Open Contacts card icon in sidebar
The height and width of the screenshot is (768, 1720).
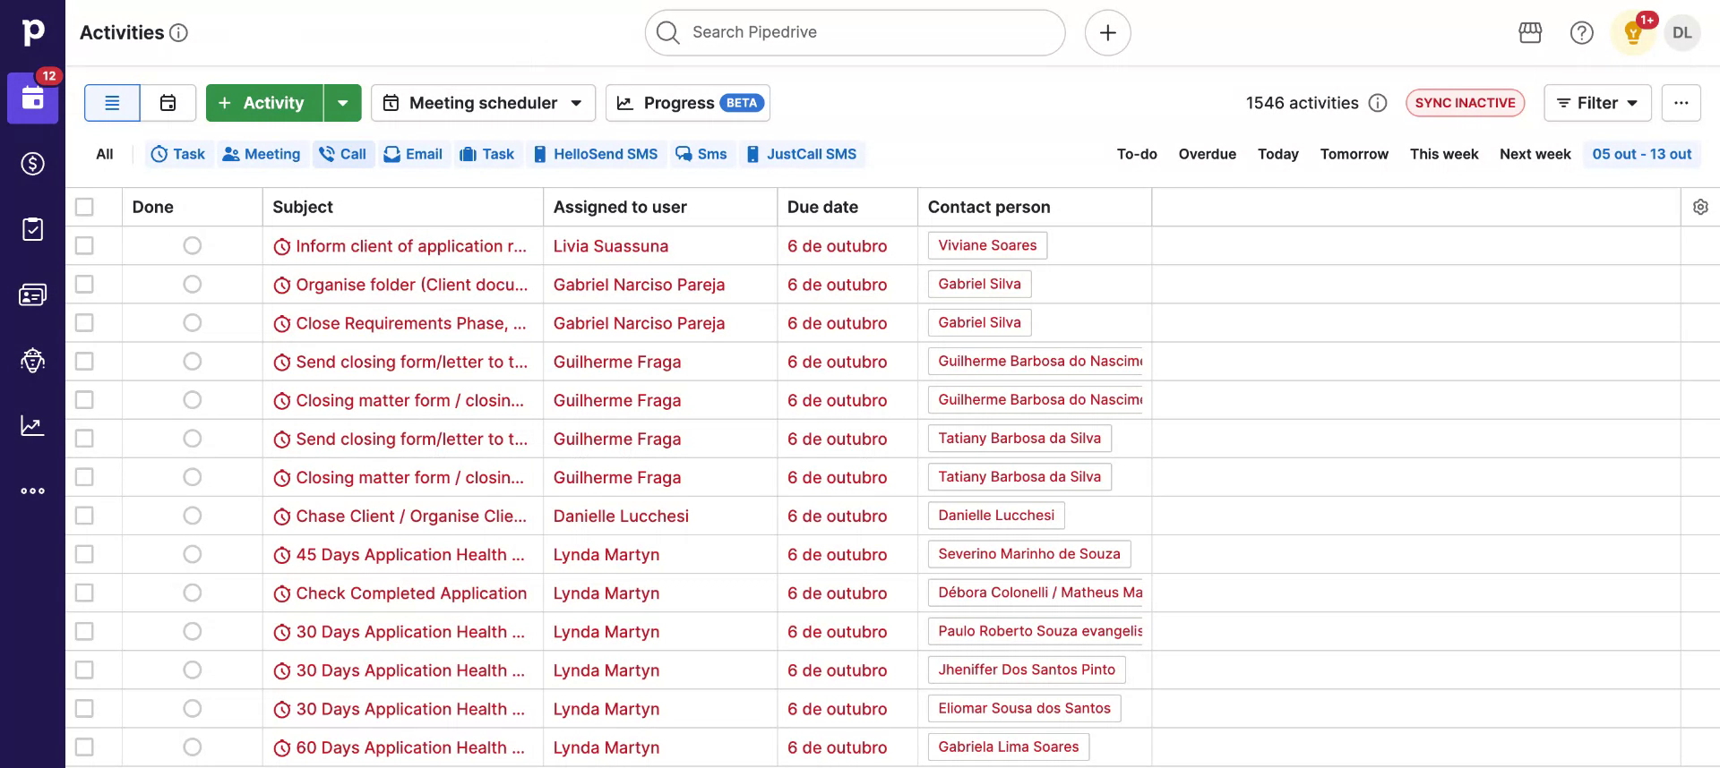point(32,294)
